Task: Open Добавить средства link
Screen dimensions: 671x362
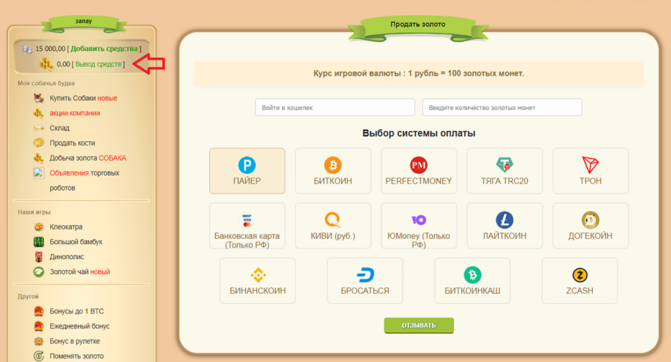Action: (104, 49)
